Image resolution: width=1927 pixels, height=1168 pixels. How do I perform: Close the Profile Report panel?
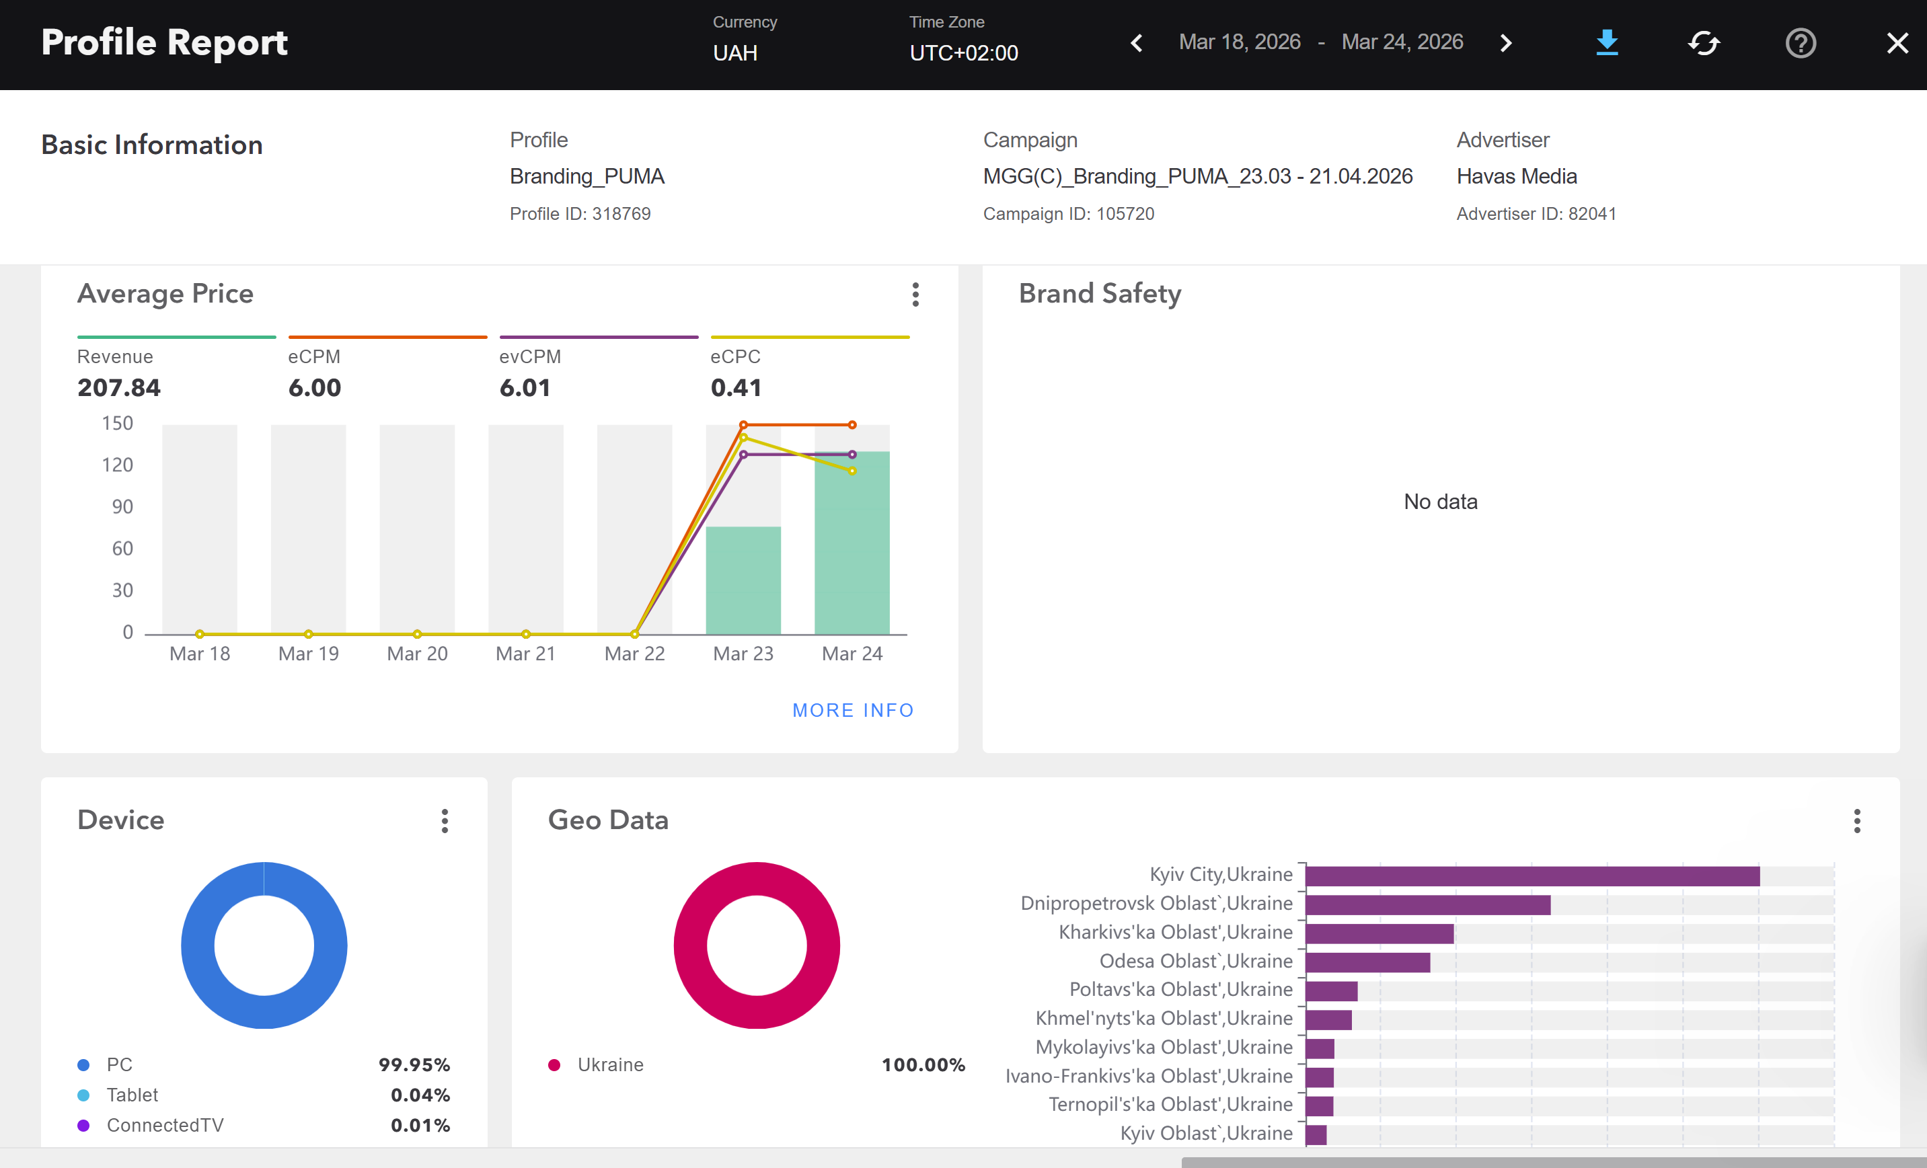1897,43
